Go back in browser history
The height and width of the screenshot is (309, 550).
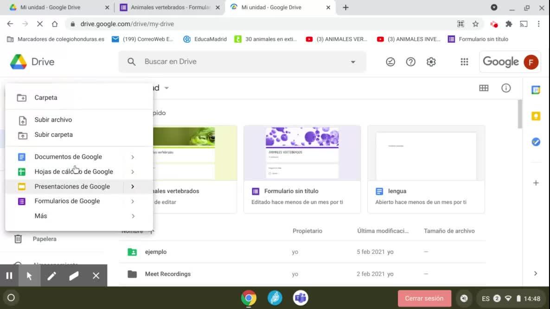pos(10,24)
